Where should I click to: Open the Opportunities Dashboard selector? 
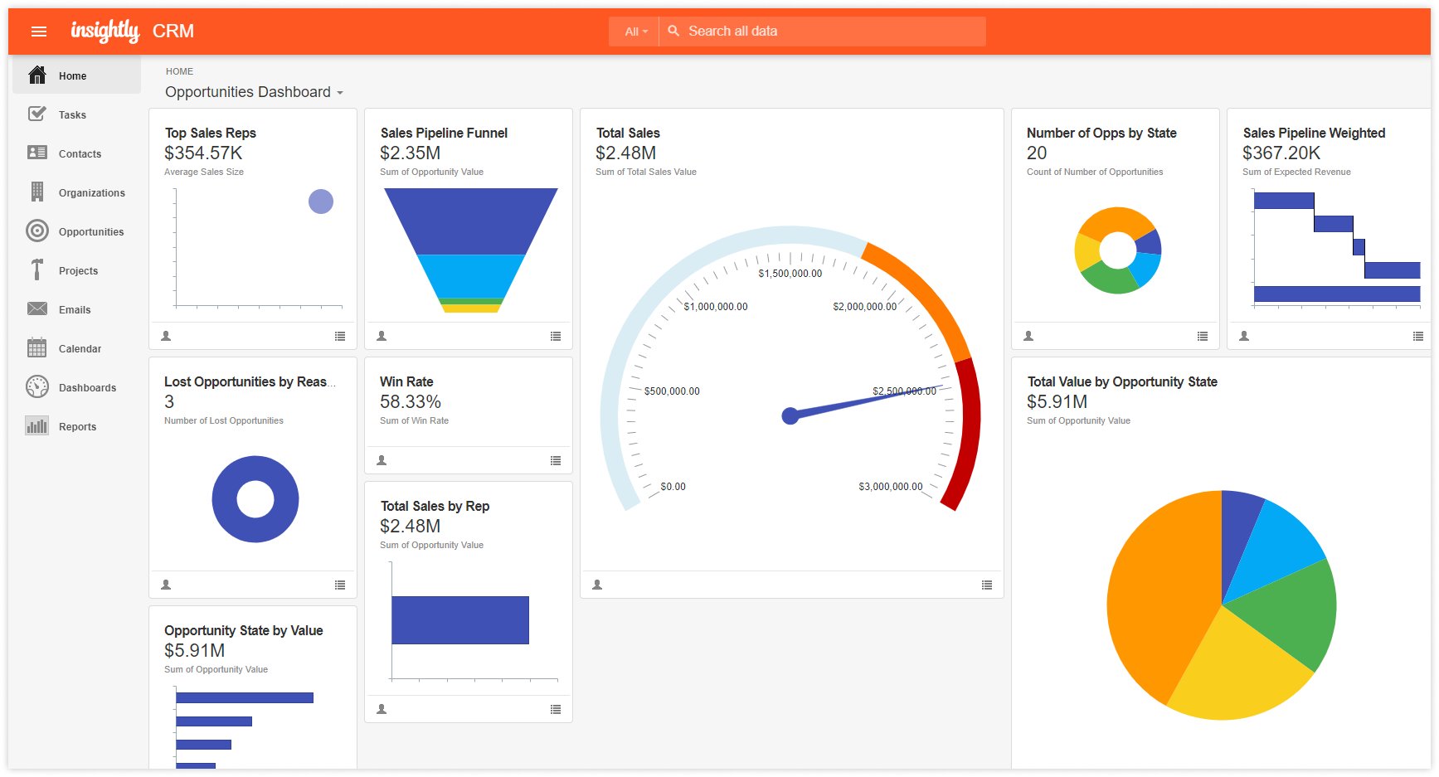click(x=252, y=92)
